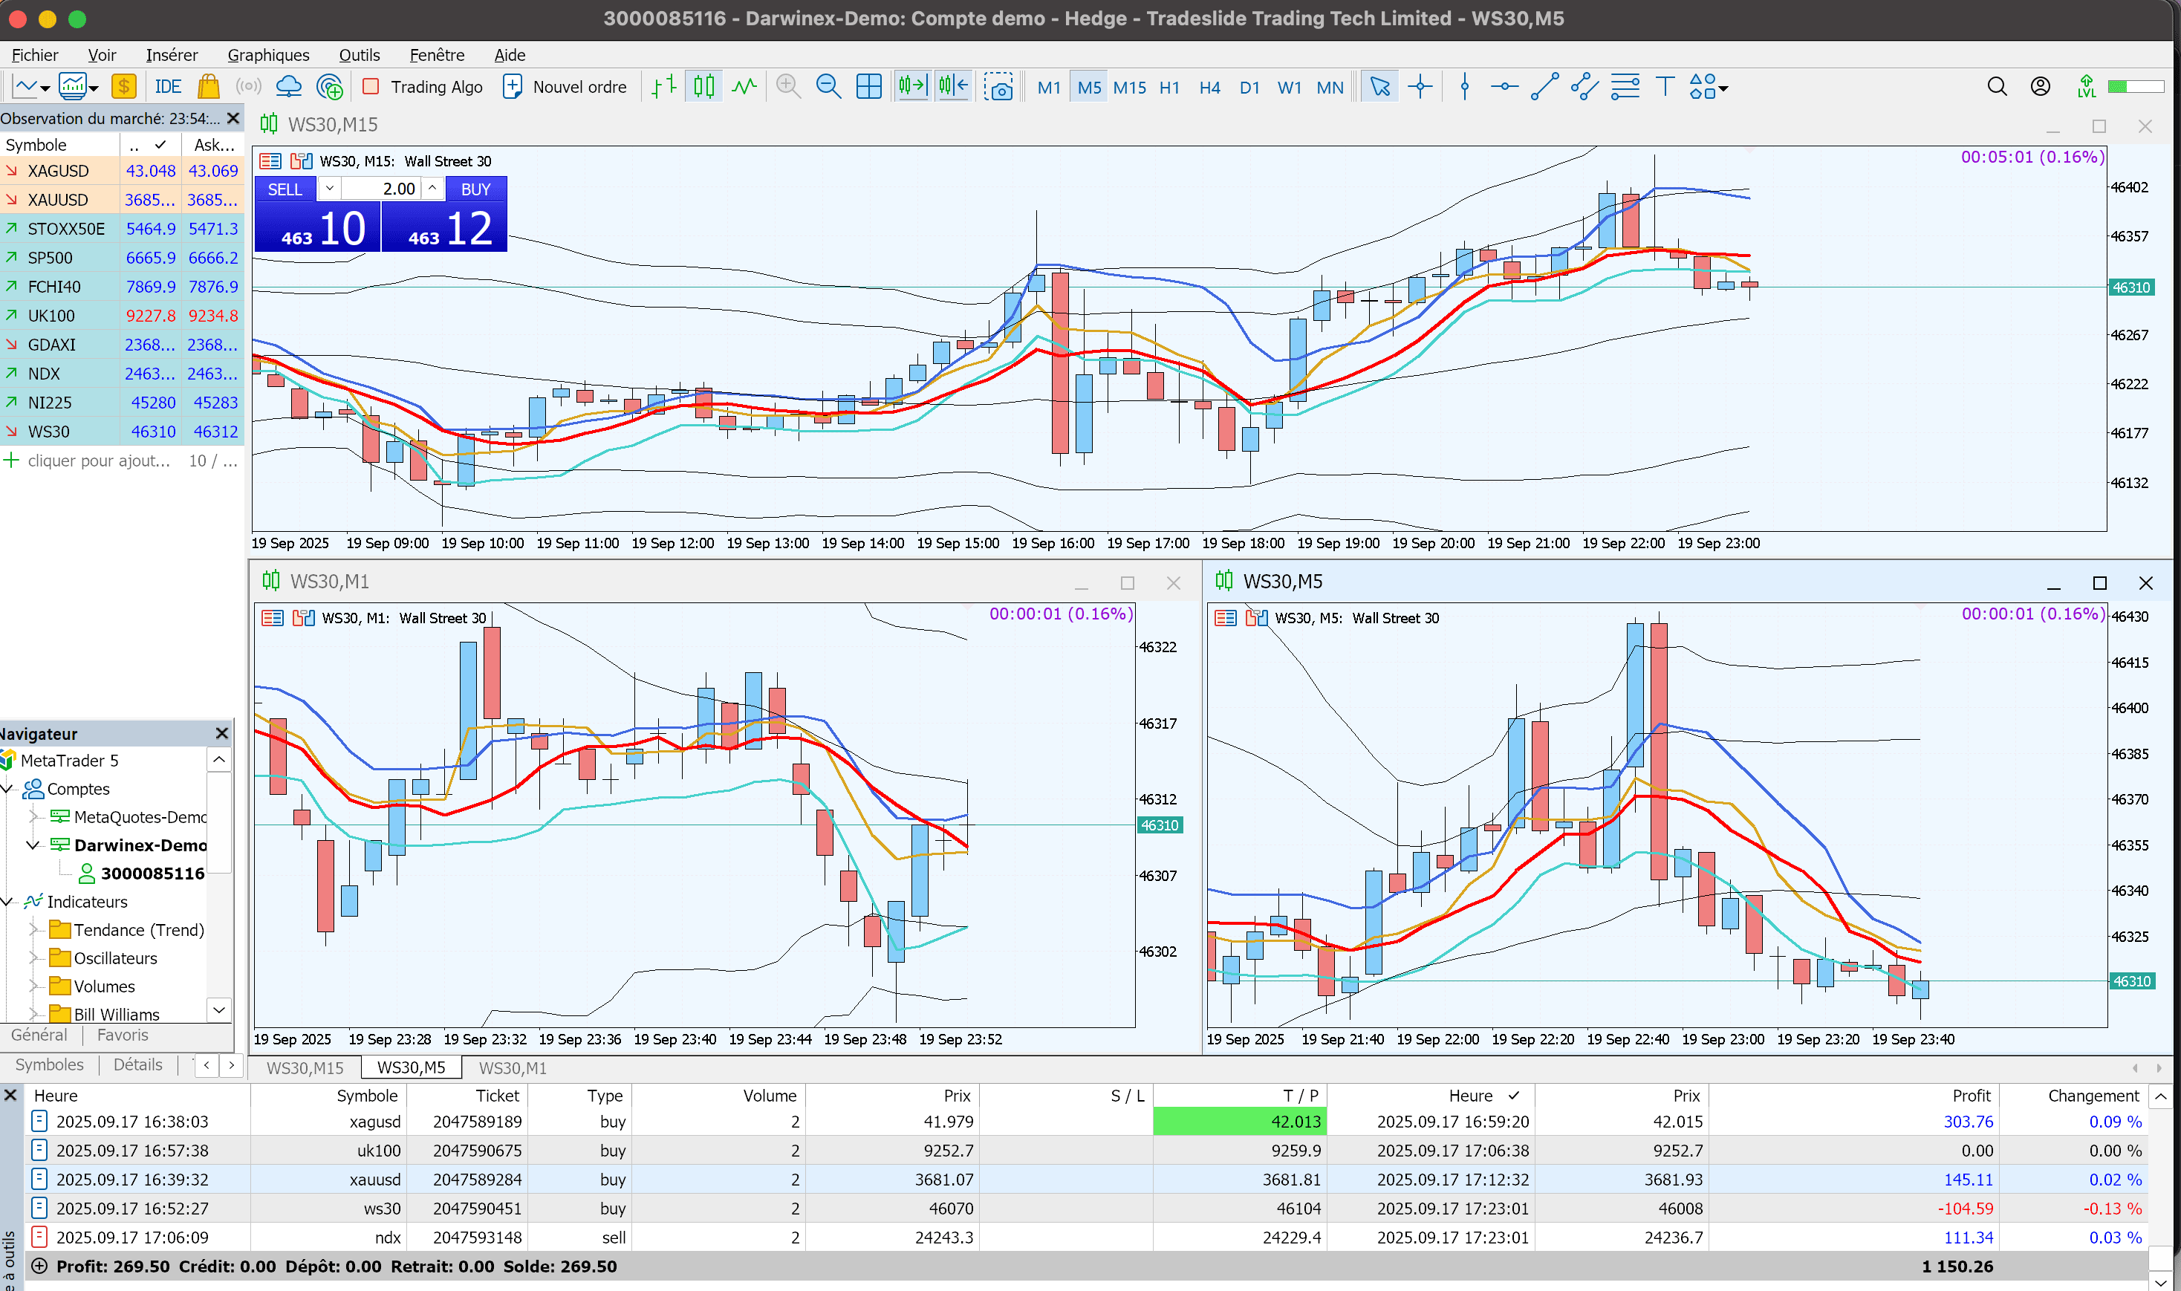
Task: Open the tile windows grid icon
Action: coord(868,87)
